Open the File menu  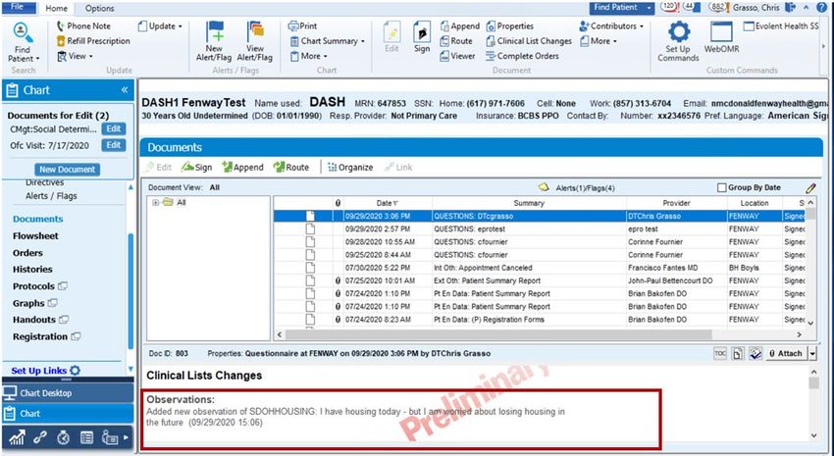[18, 8]
